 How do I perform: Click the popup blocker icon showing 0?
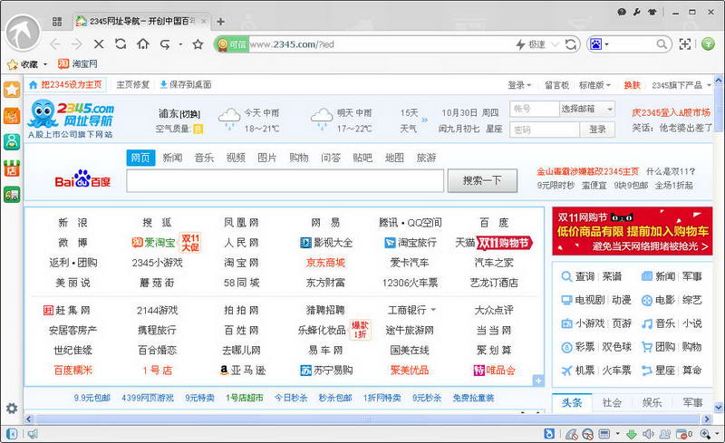pyautogui.click(x=684, y=434)
